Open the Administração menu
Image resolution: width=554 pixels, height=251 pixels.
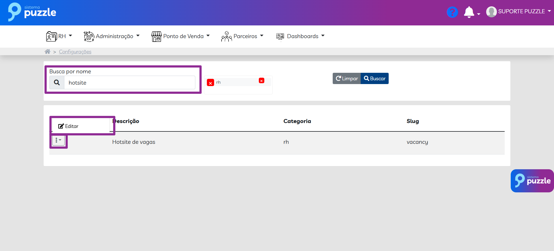tap(112, 36)
